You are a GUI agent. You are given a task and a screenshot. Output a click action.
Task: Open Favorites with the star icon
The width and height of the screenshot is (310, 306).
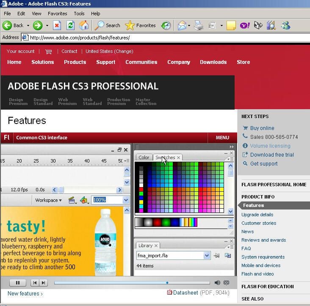click(130, 25)
